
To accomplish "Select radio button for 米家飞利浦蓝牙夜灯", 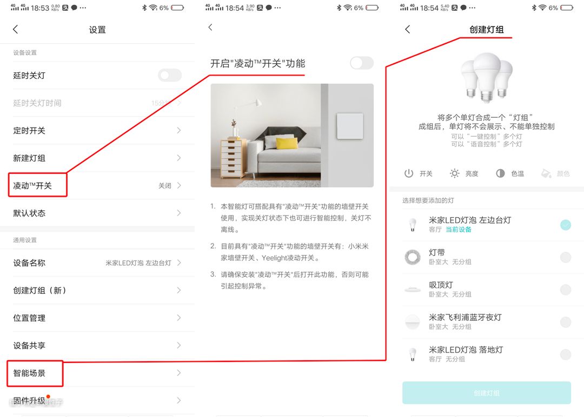I will tap(566, 322).
